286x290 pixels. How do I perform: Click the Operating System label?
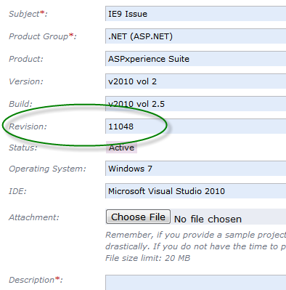tap(47, 169)
